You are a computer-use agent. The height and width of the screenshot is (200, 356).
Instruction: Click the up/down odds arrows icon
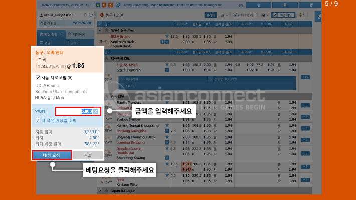302,15
